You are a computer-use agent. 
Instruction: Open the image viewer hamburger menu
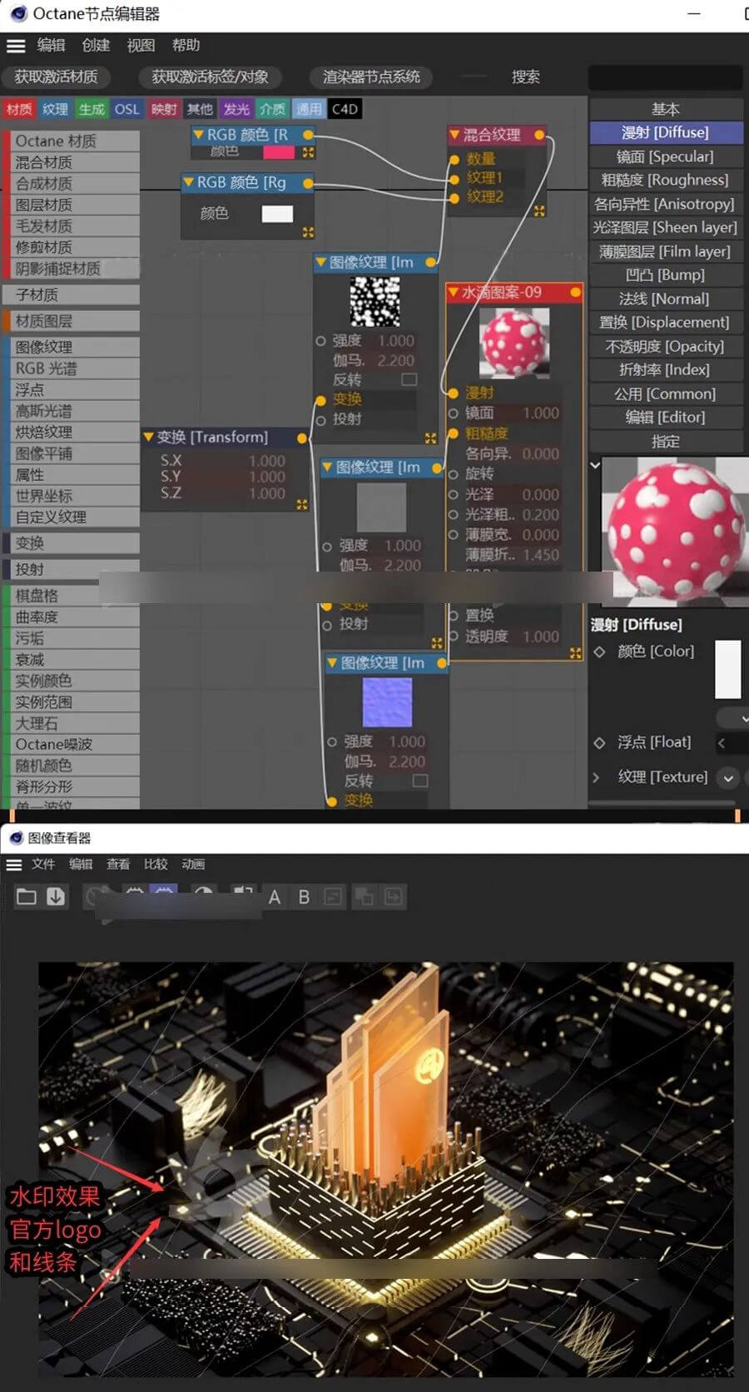14,864
